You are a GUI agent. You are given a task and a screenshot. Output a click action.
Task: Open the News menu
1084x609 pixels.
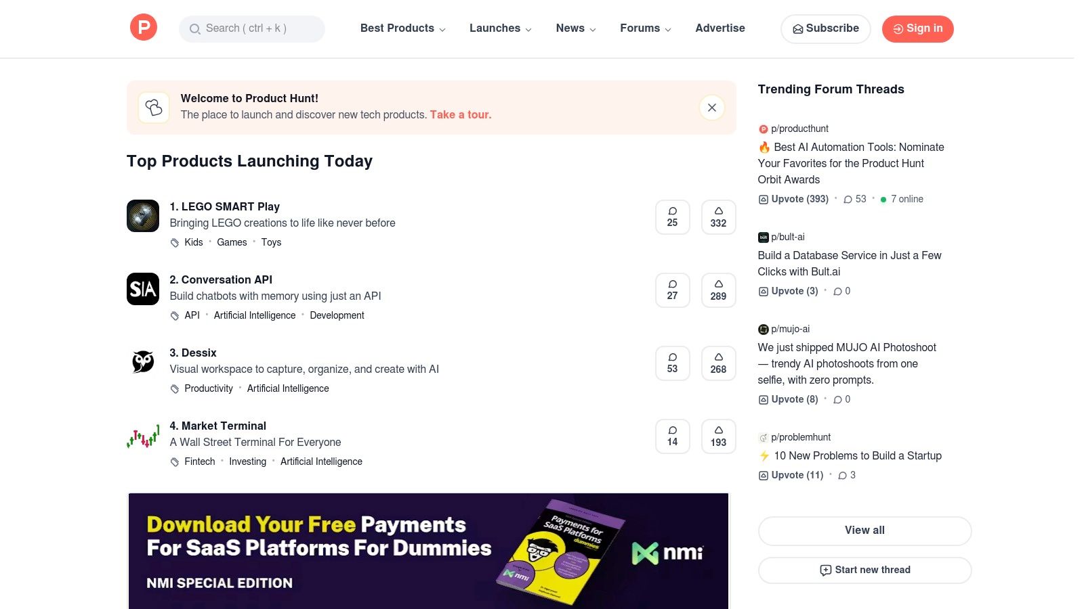click(x=571, y=28)
